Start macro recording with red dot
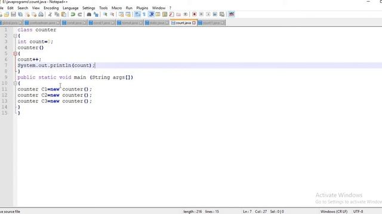Screen dimensions: 382x214 (x=195, y=14)
